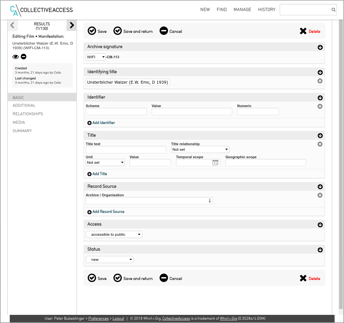Click the search magnifier icon
Screen dimensions: 344x323
click(x=333, y=10)
